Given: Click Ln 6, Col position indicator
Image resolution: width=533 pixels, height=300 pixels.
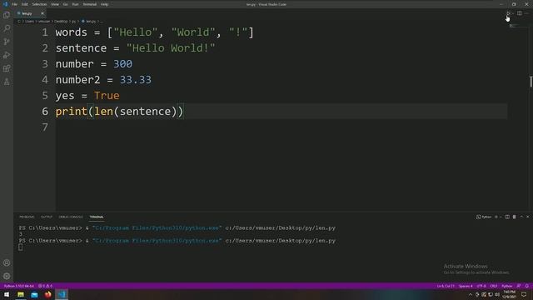Looking at the screenshot, I should [x=446, y=286].
